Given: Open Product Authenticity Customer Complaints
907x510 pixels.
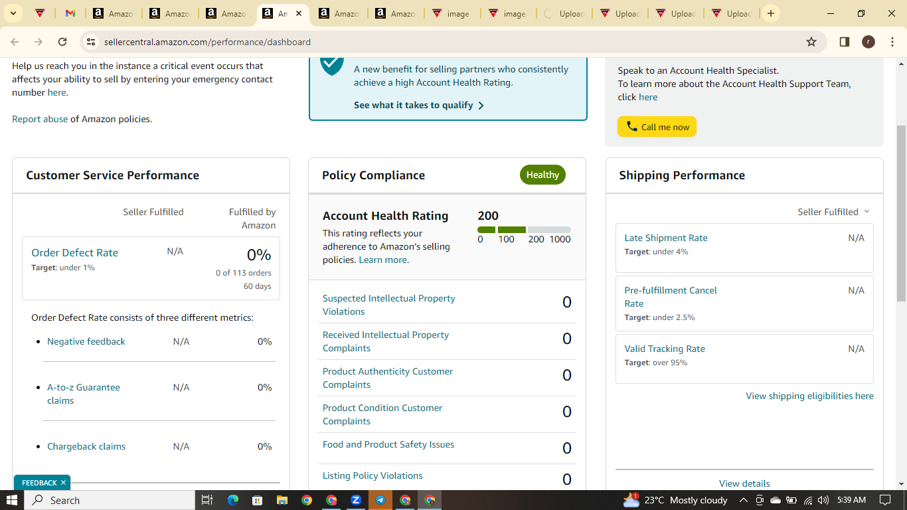Looking at the screenshot, I should 388,378.
